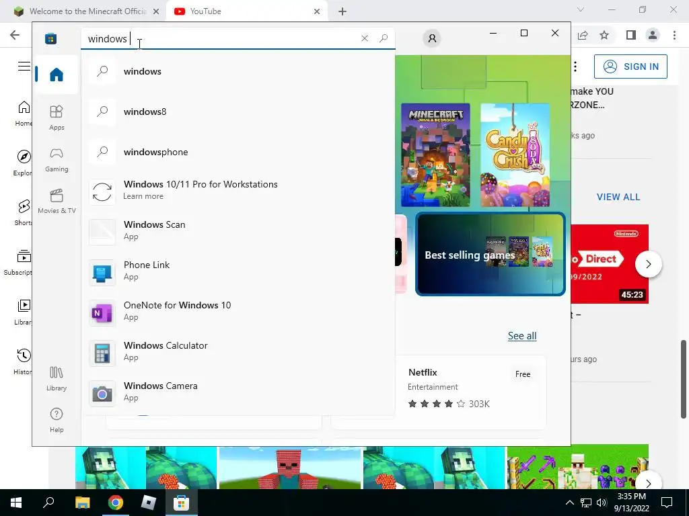Click the Chrome share page icon

pos(583,35)
